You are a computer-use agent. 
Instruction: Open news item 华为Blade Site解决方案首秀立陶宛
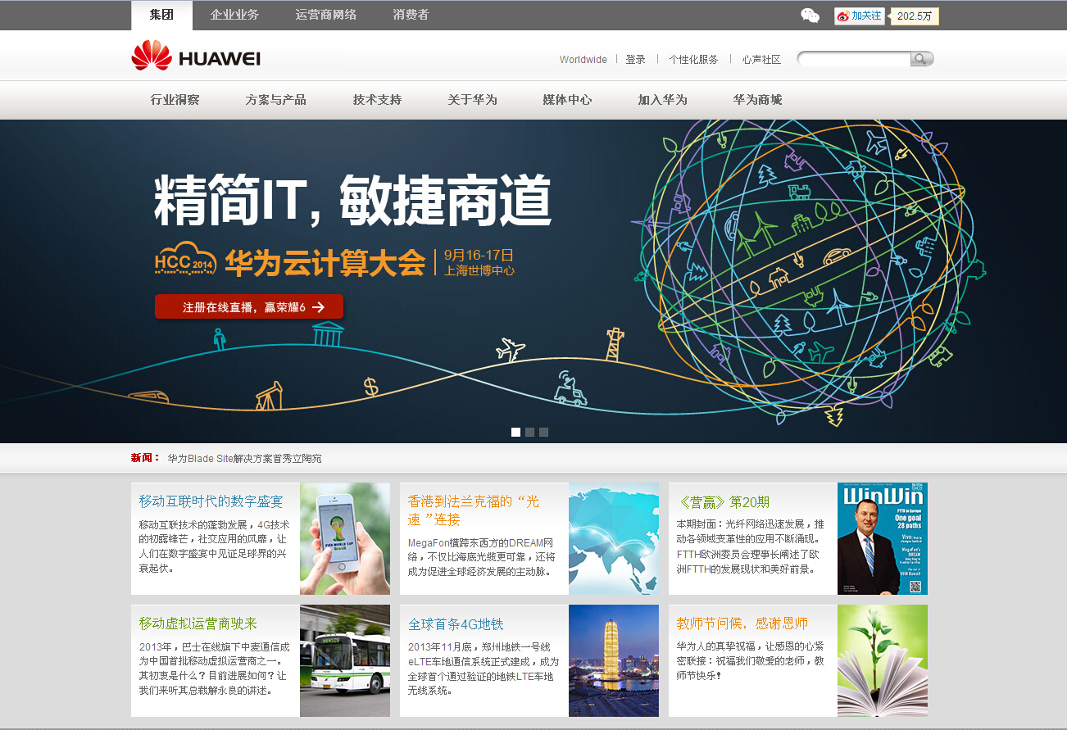[x=244, y=458]
